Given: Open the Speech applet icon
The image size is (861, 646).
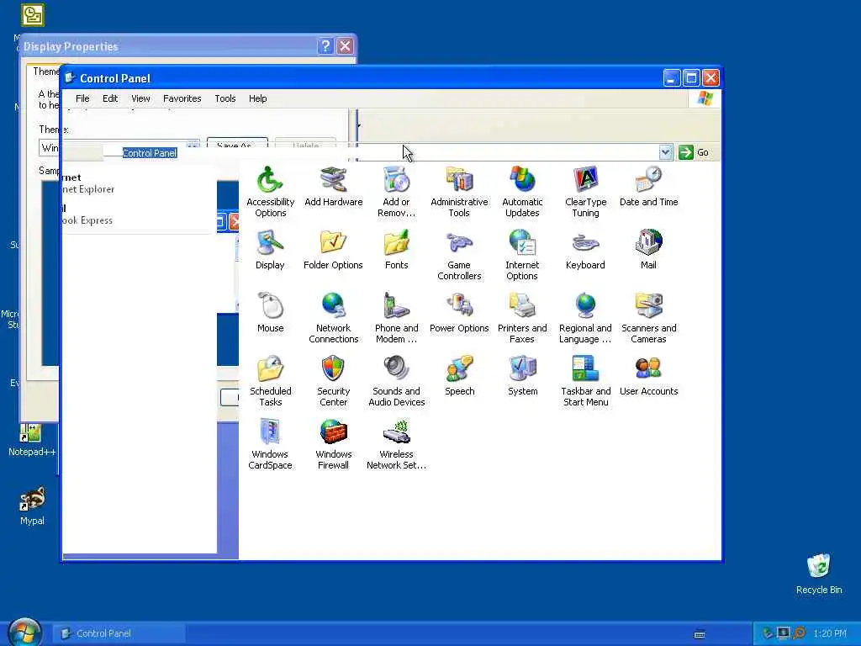Looking at the screenshot, I should pos(459,368).
